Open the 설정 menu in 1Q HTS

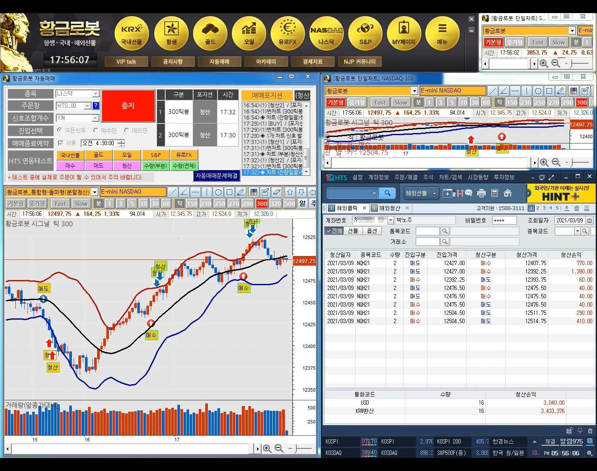click(x=358, y=177)
